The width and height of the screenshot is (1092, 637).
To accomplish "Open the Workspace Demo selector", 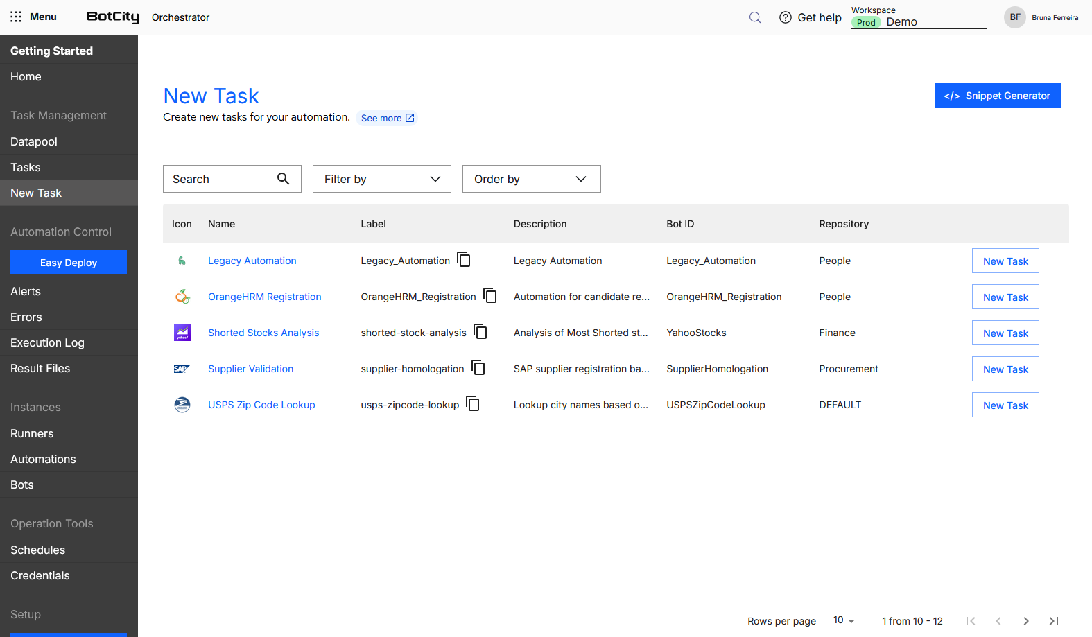I will tap(919, 21).
